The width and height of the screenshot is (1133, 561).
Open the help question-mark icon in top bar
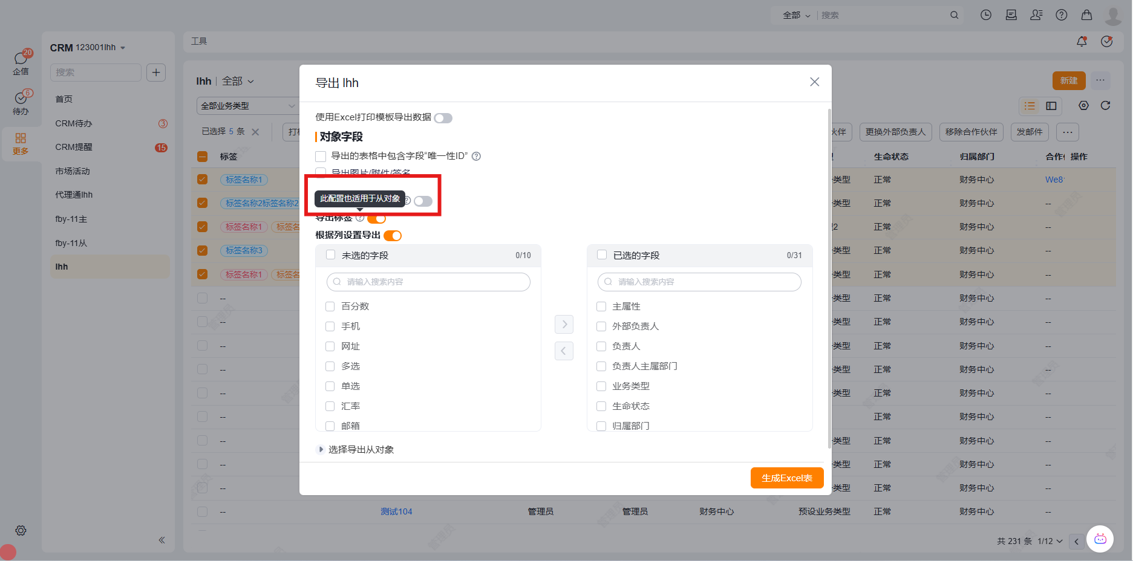[x=1062, y=15]
